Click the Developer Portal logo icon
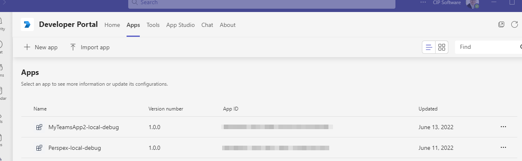Screen dimensions: 522x161 click(x=27, y=25)
